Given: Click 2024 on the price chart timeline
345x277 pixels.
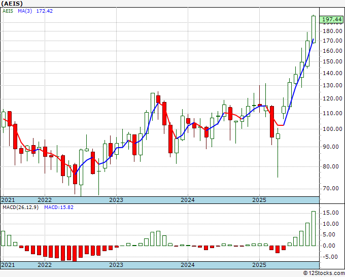Looking at the screenshot, I should click(x=188, y=200).
